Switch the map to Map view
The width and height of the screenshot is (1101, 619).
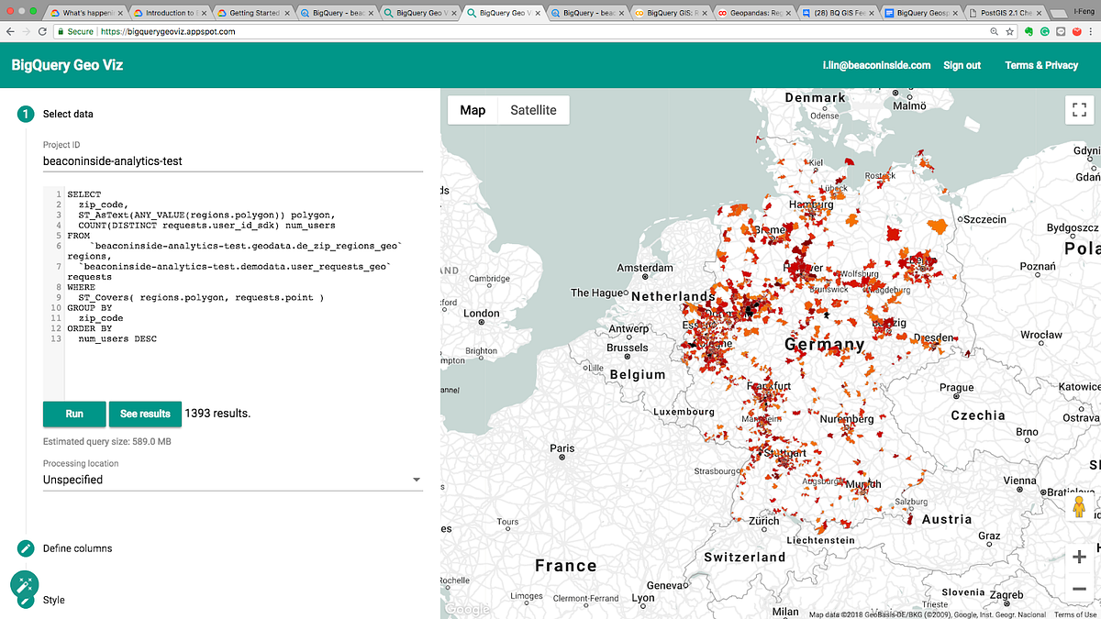tap(473, 109)
